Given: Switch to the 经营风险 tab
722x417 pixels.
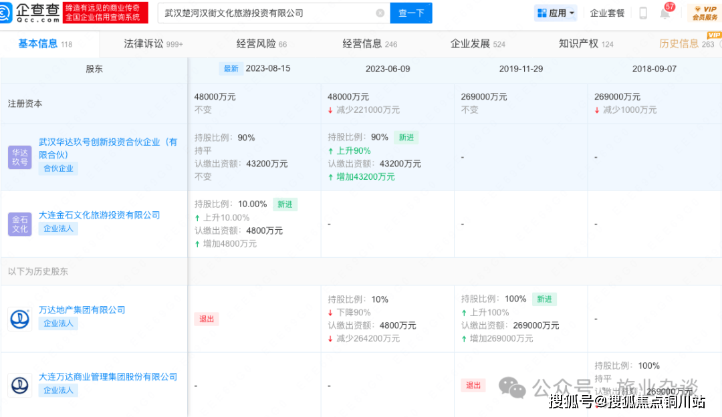Looking at the screenshot, I should 261,44.
